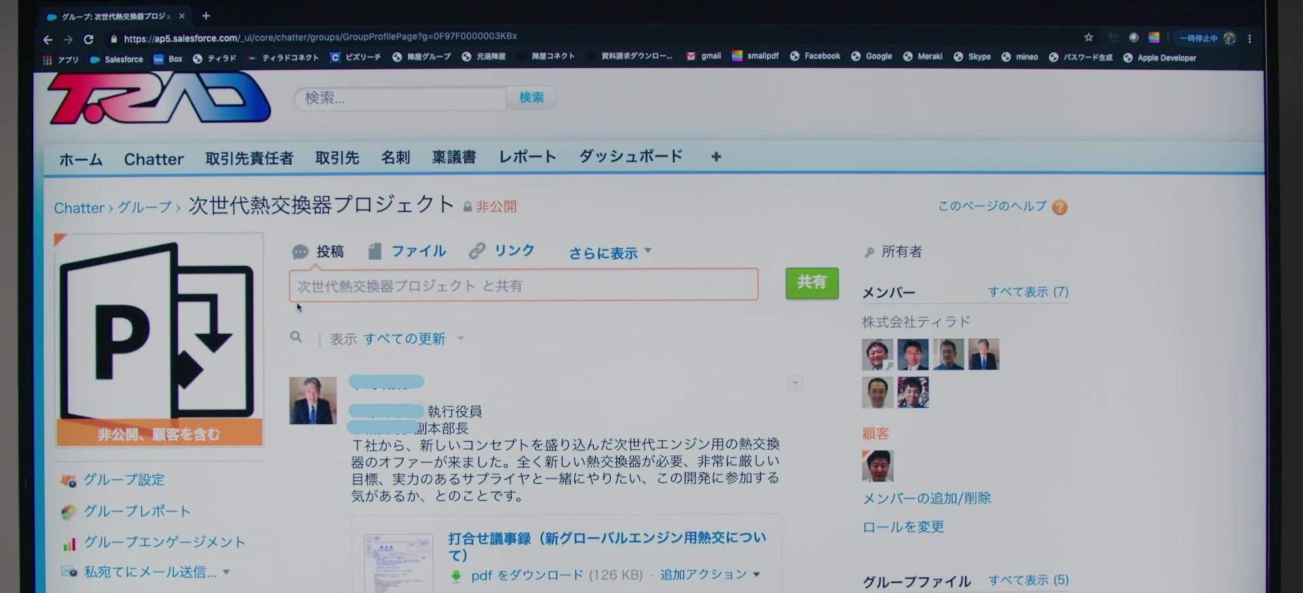This screenshot has width=1303, height=593.
Task: Focus the 検索 search field
Action: click(400, 98)
